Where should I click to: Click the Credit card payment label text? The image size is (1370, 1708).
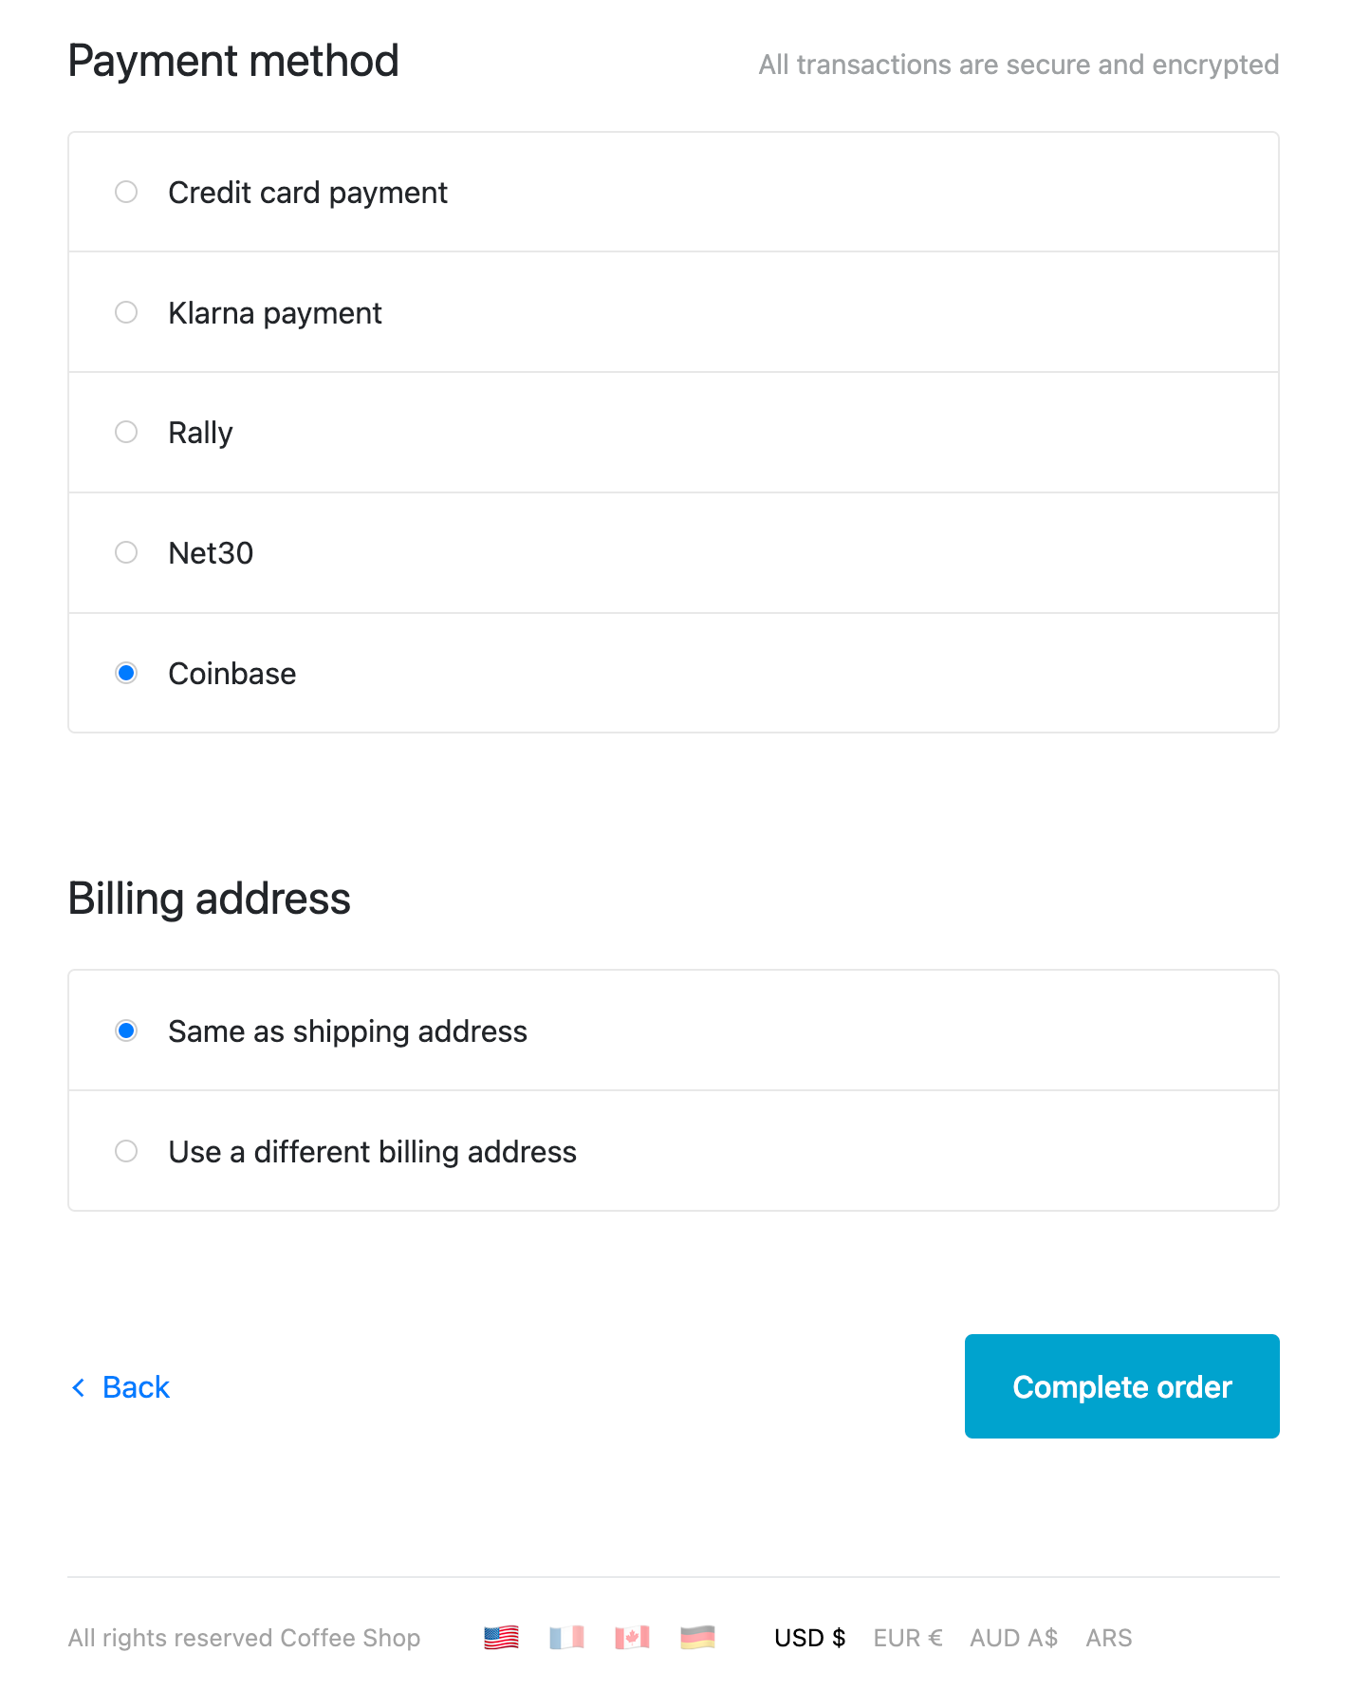(307, 193)
